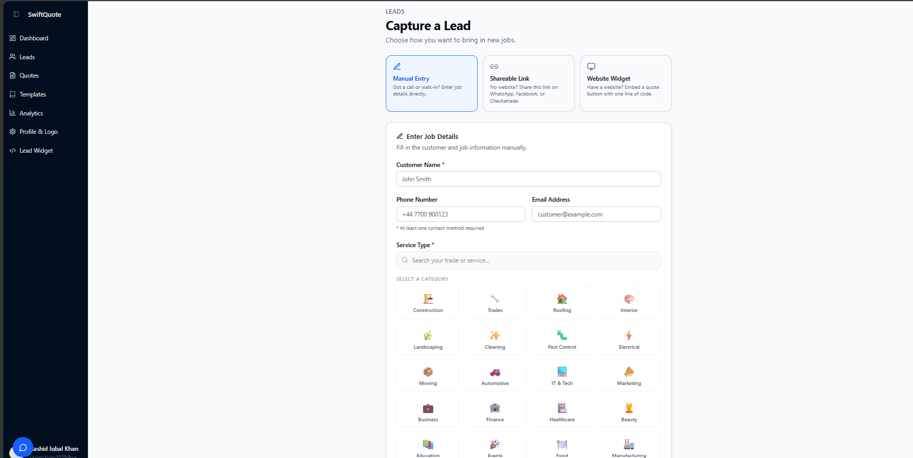The width and height of the screenshot is (913, 458).
Task: Select the Website Widget capture option
Action: click(626, 83)
